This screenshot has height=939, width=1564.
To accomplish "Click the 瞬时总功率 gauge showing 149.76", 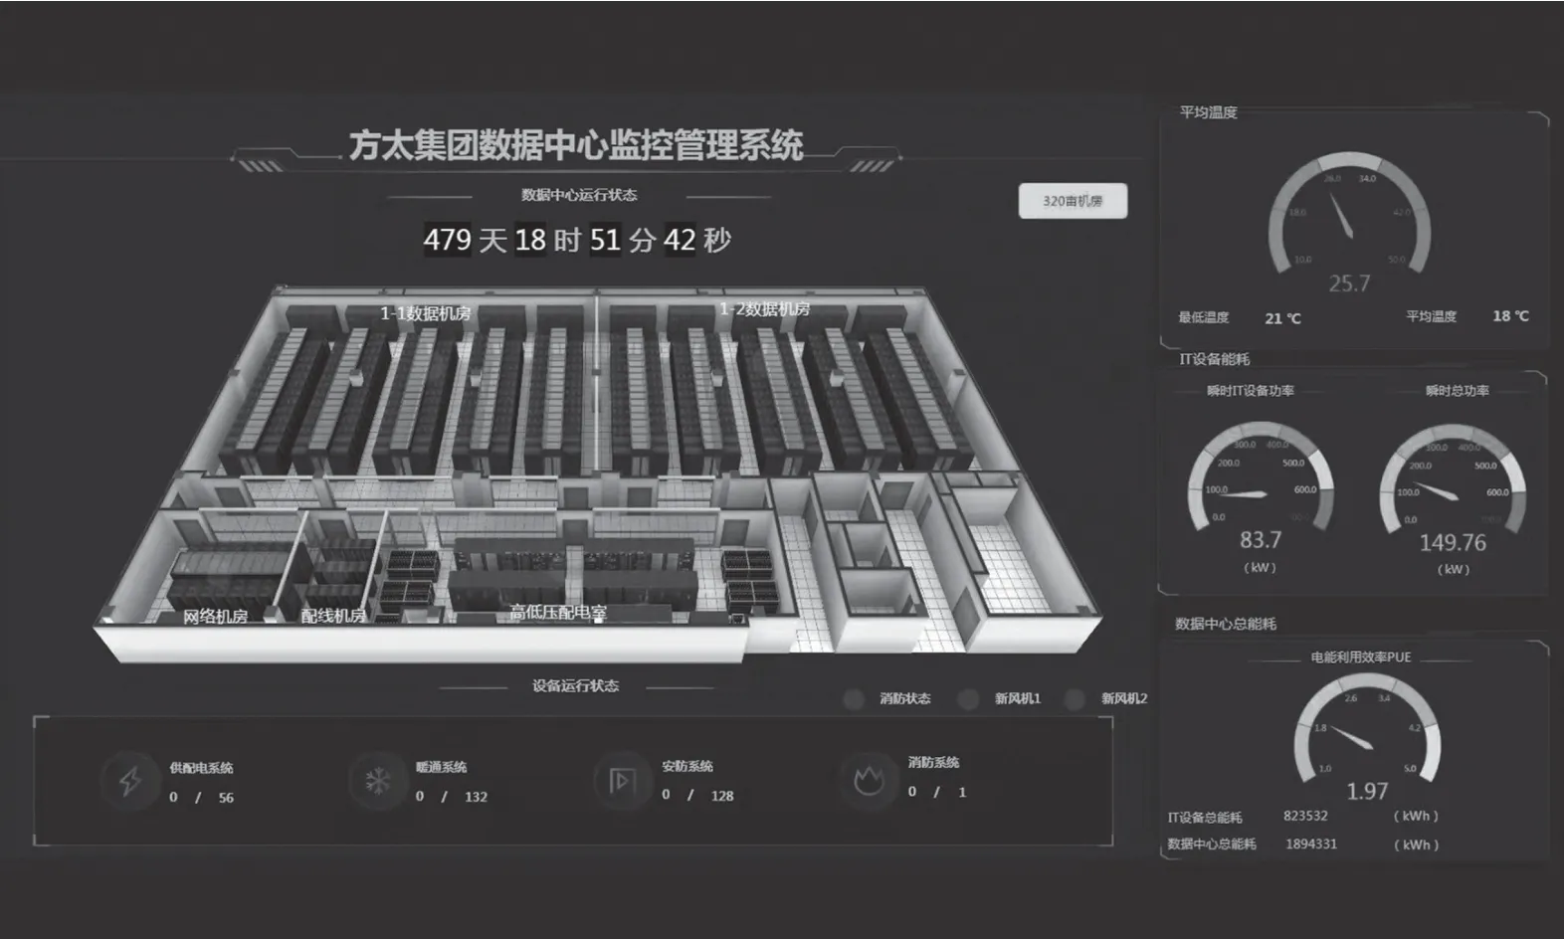I will (x=1453, y=489).
